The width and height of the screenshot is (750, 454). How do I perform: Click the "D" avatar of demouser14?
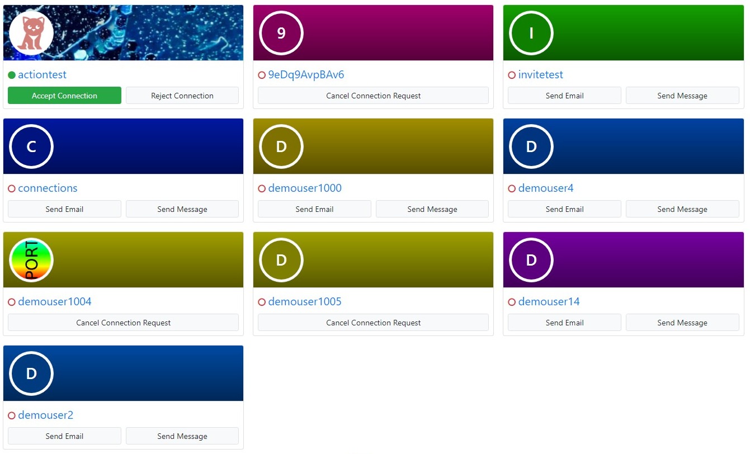pyautogui.click(x=531, y=260)
